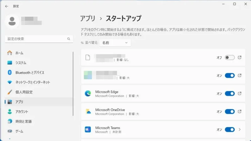Viewport: 251px width, 141px height.
Task: Click アプリ breadcrumb link
Action: [x=88, y=18]
